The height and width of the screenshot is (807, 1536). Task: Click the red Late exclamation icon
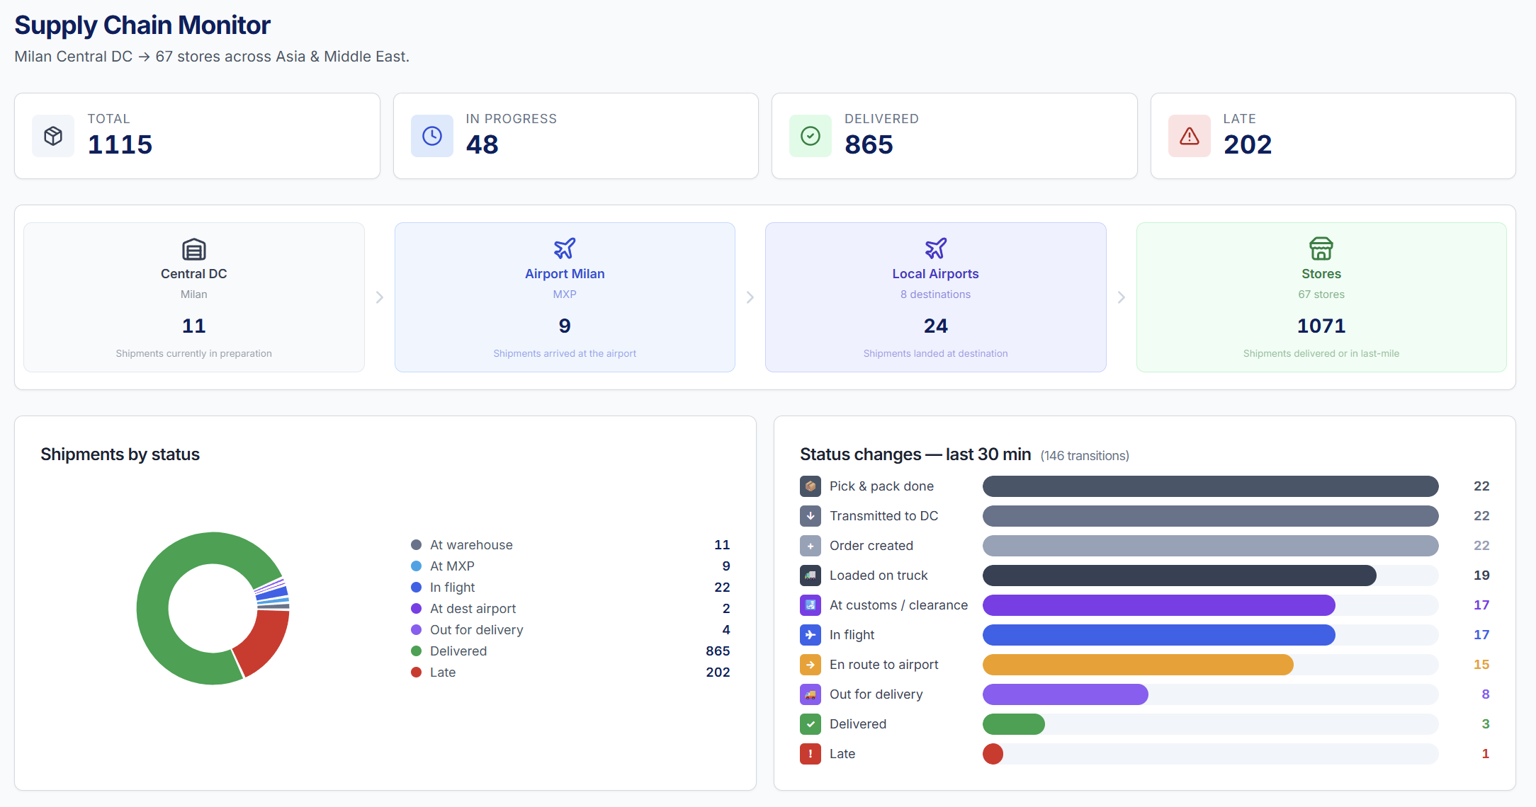811,754
